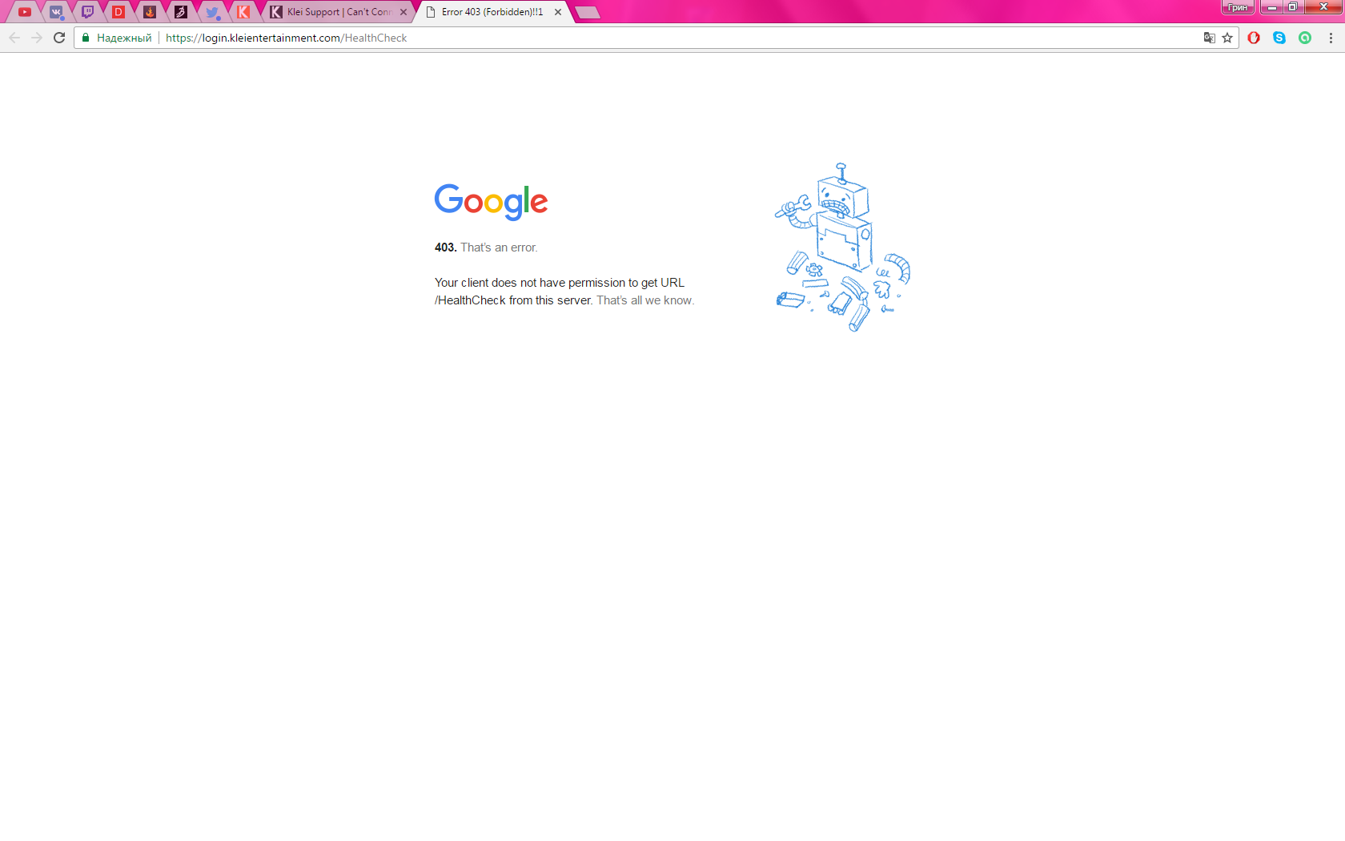1345x841 pixels.
Task: Switch to the VK pinned tab
Action: coord(56,12)
